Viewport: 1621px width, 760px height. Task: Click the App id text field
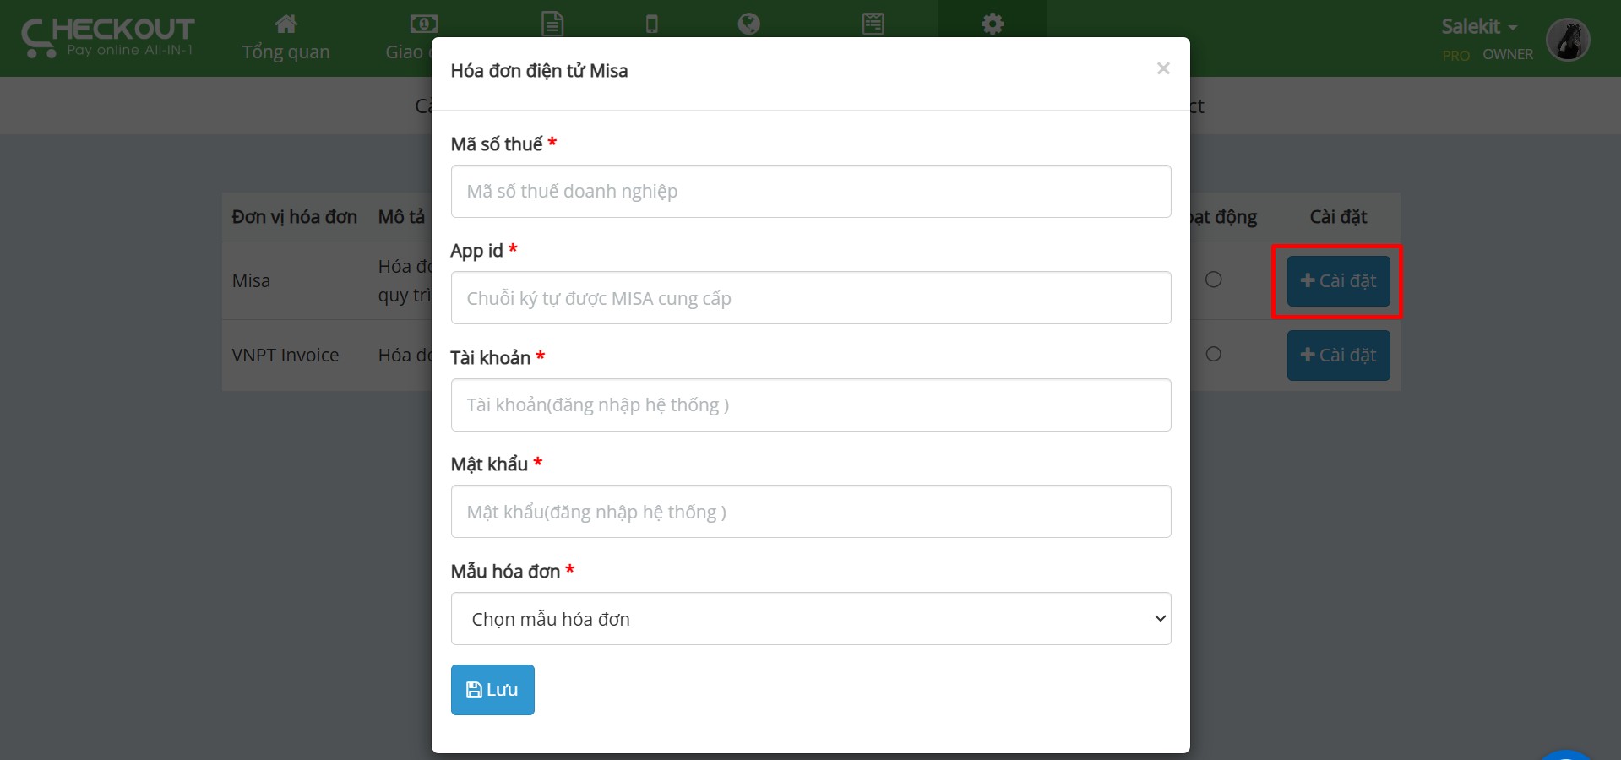coord(811,298)
